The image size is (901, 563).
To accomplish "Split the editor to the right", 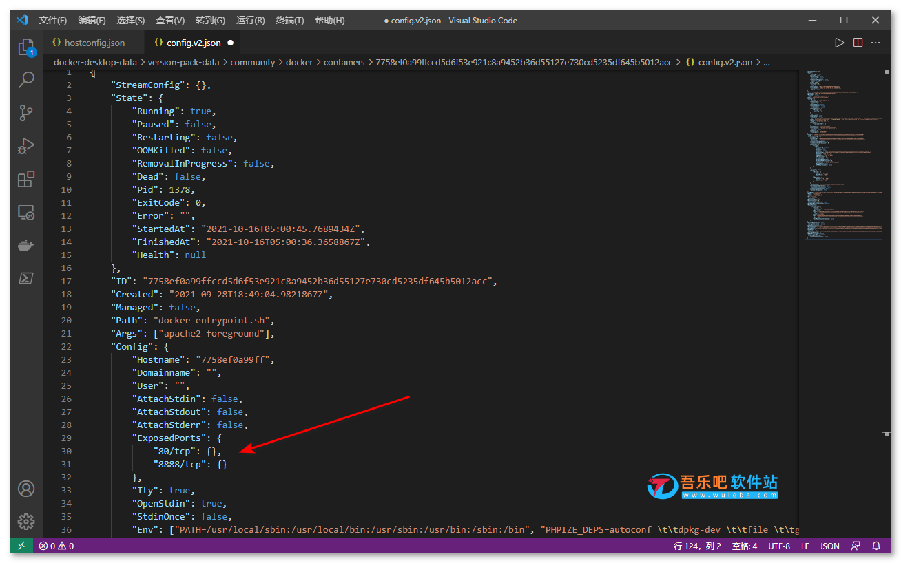I will tap(858, 43).
